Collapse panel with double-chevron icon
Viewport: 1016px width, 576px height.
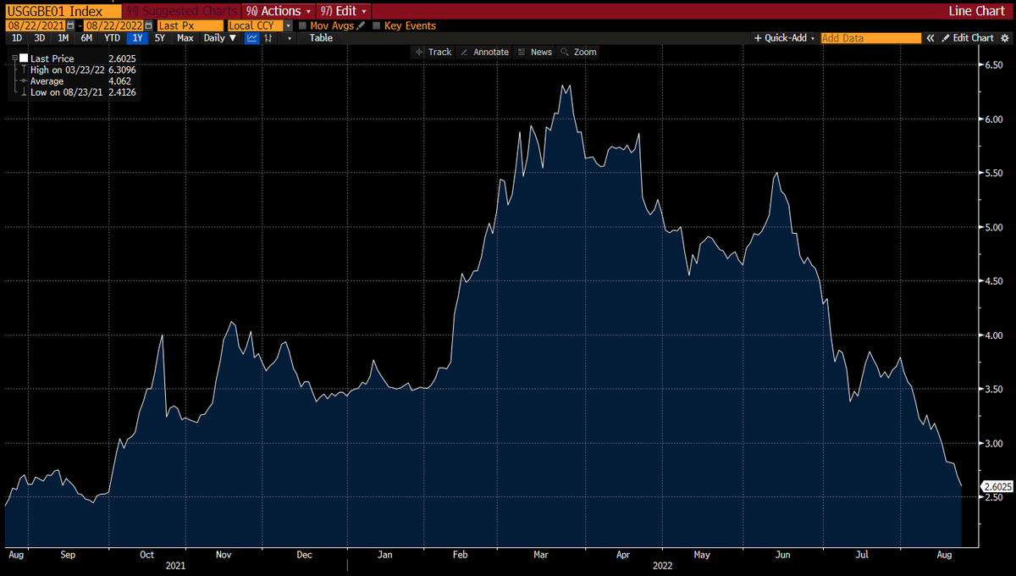(930, 38)
